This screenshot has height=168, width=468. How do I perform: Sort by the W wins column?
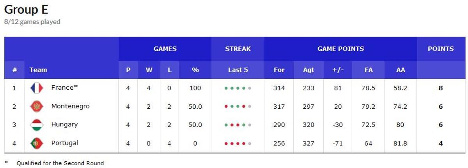pos(149,70)
